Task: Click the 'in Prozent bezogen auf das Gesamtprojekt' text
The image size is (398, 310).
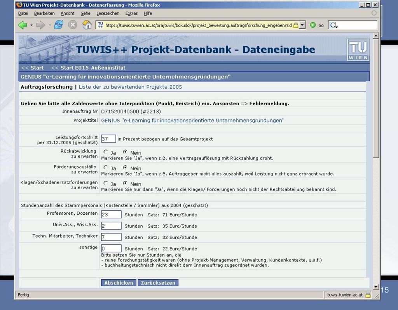Action: pos(165,139)
